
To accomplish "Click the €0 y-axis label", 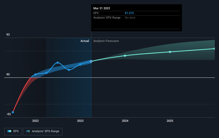I will [x=8, y=74].
